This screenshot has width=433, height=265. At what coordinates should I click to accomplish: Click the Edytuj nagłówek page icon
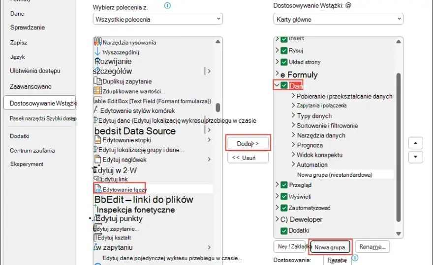click(98, 159)
